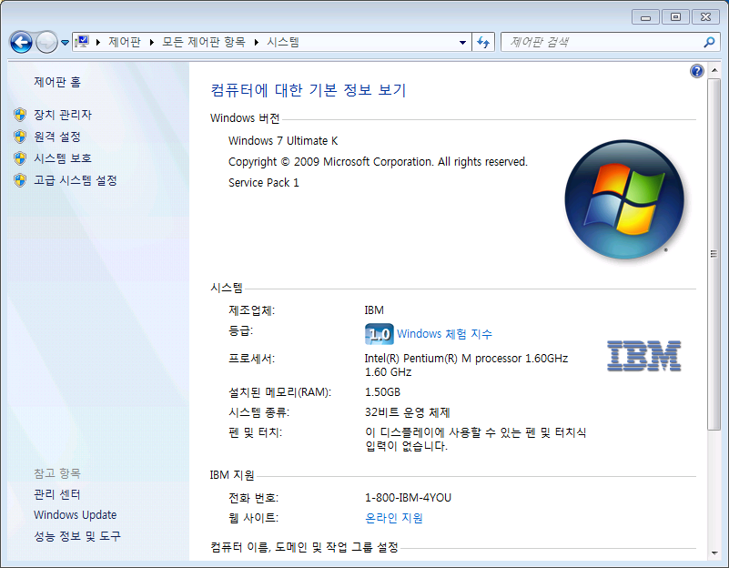The image size is (729, 568).
Task: Click the 1.0 Windows Experience Index badge
Action: pyautogui.click(x=379, y=334)
